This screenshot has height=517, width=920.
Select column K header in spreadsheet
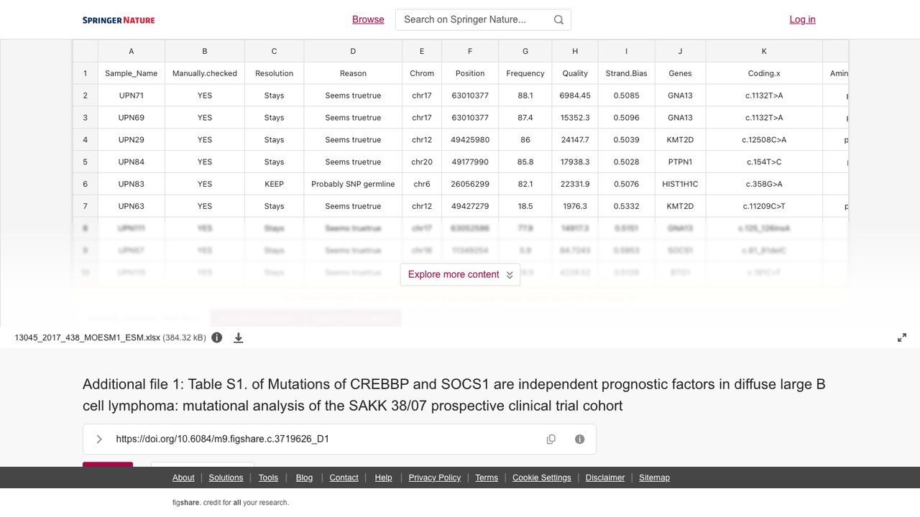pos(764,51)
